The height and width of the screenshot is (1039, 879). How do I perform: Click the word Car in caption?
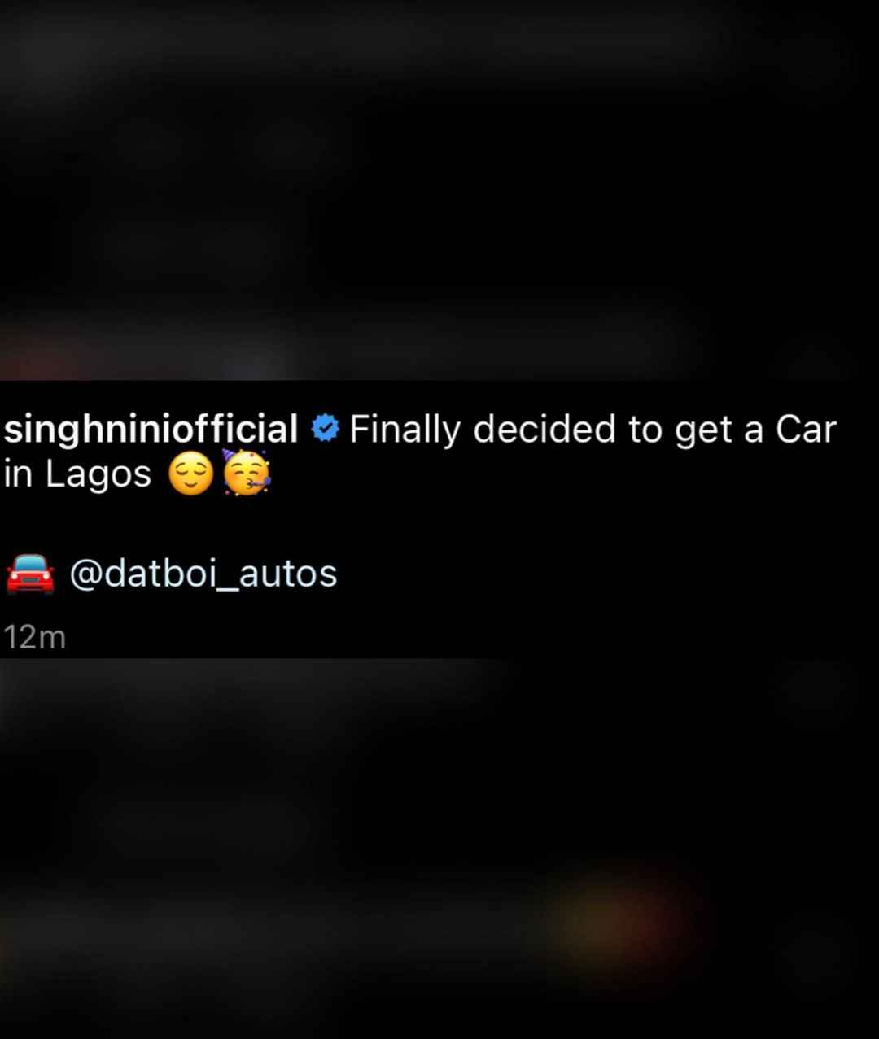[x=806, y=429]
